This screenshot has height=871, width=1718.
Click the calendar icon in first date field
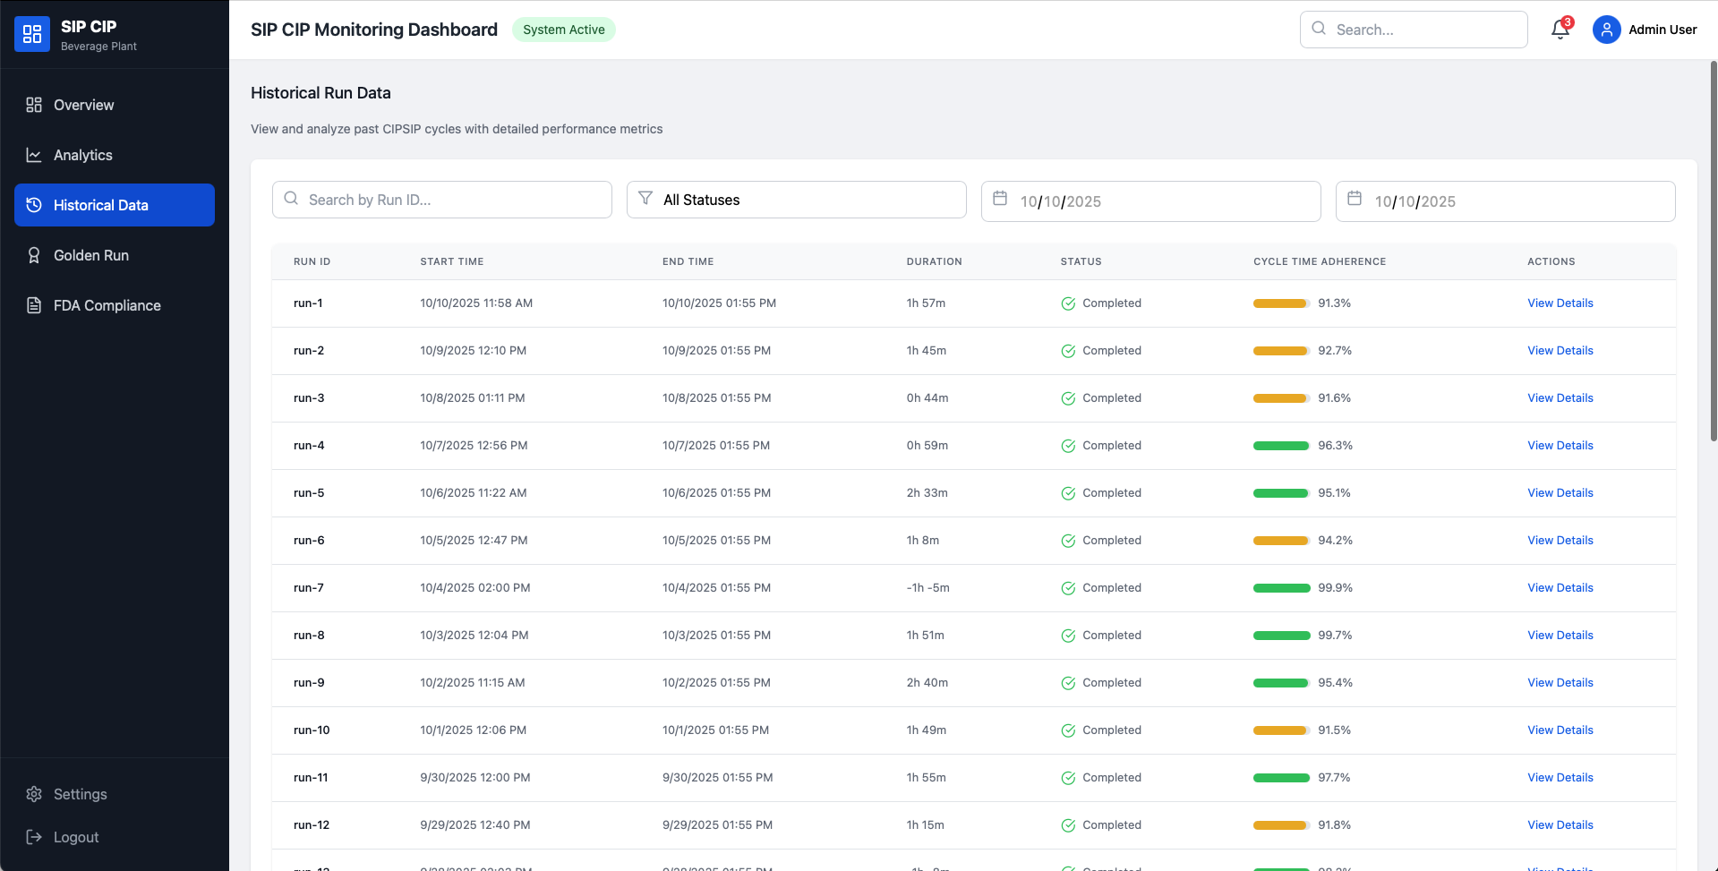point(1000,199)
